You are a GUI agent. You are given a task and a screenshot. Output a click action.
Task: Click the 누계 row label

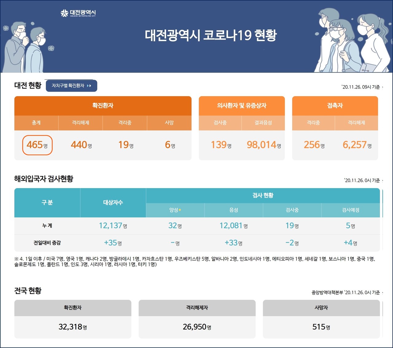pos(47,226)
